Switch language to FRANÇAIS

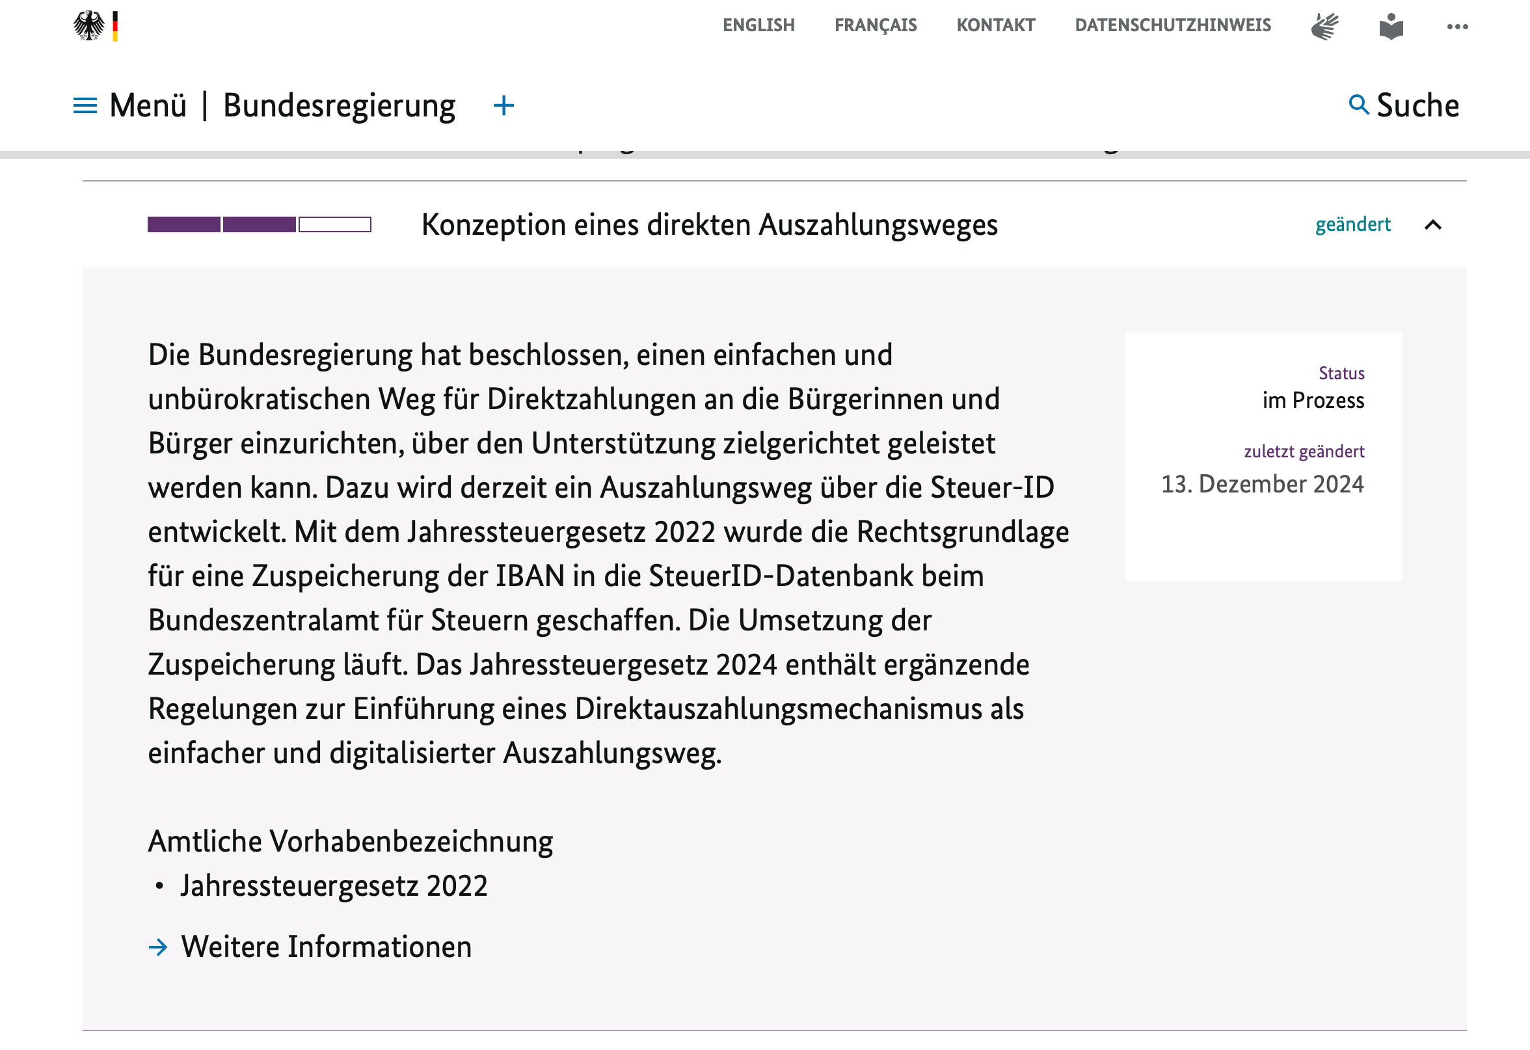tap(876, 25)
